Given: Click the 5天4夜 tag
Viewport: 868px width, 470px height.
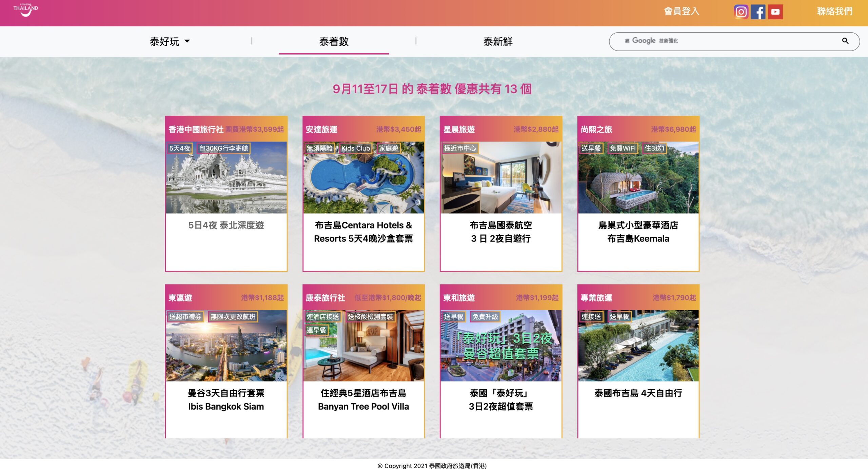Looking at the screenshot, I should [x=180, y=149].
